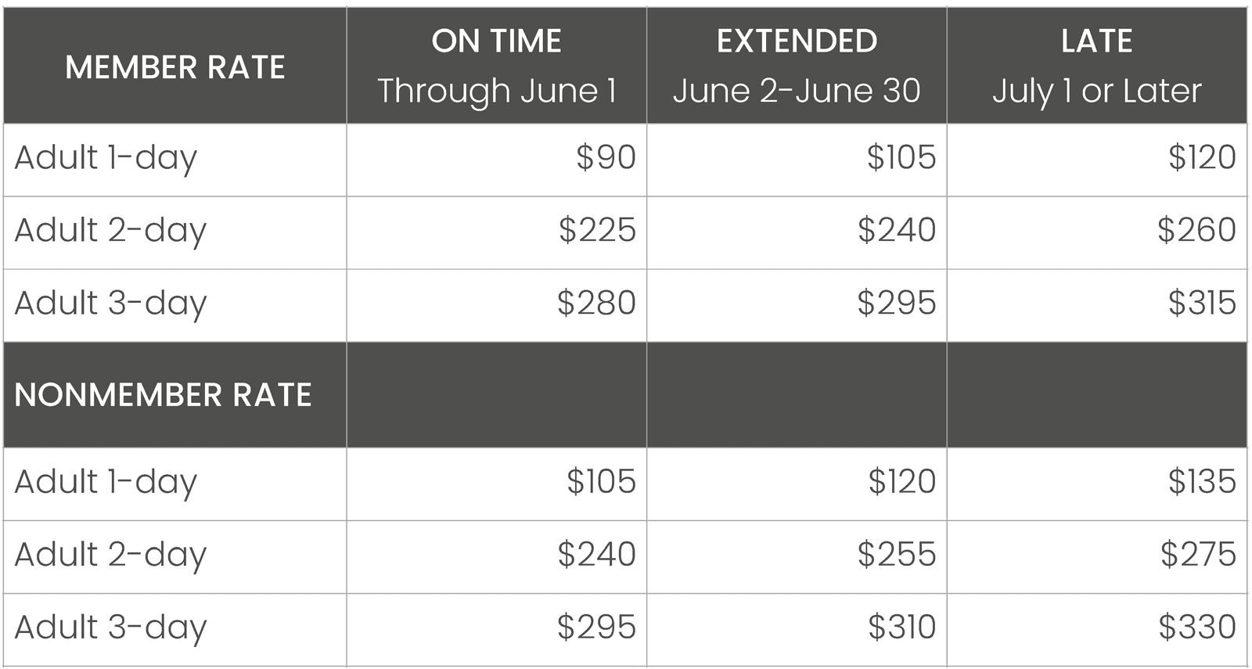Select the $135 nonmember late price
The width and height of the screenshot is (1252, 669).
[x=1202, y=481]
